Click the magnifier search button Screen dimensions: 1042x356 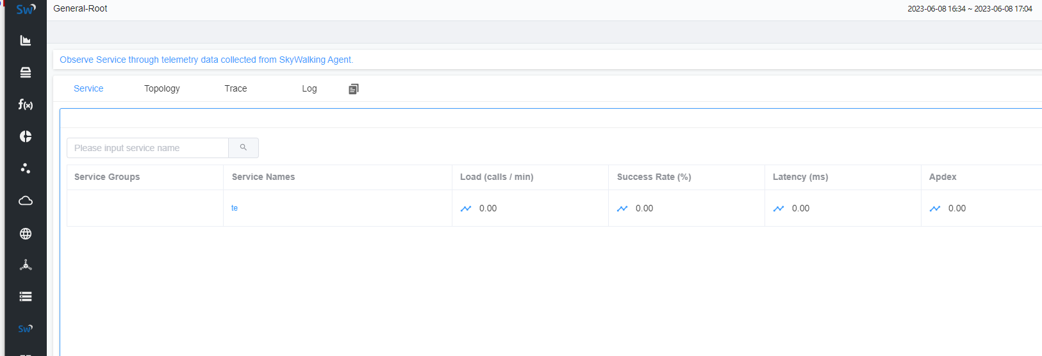(x=244, y=148)
